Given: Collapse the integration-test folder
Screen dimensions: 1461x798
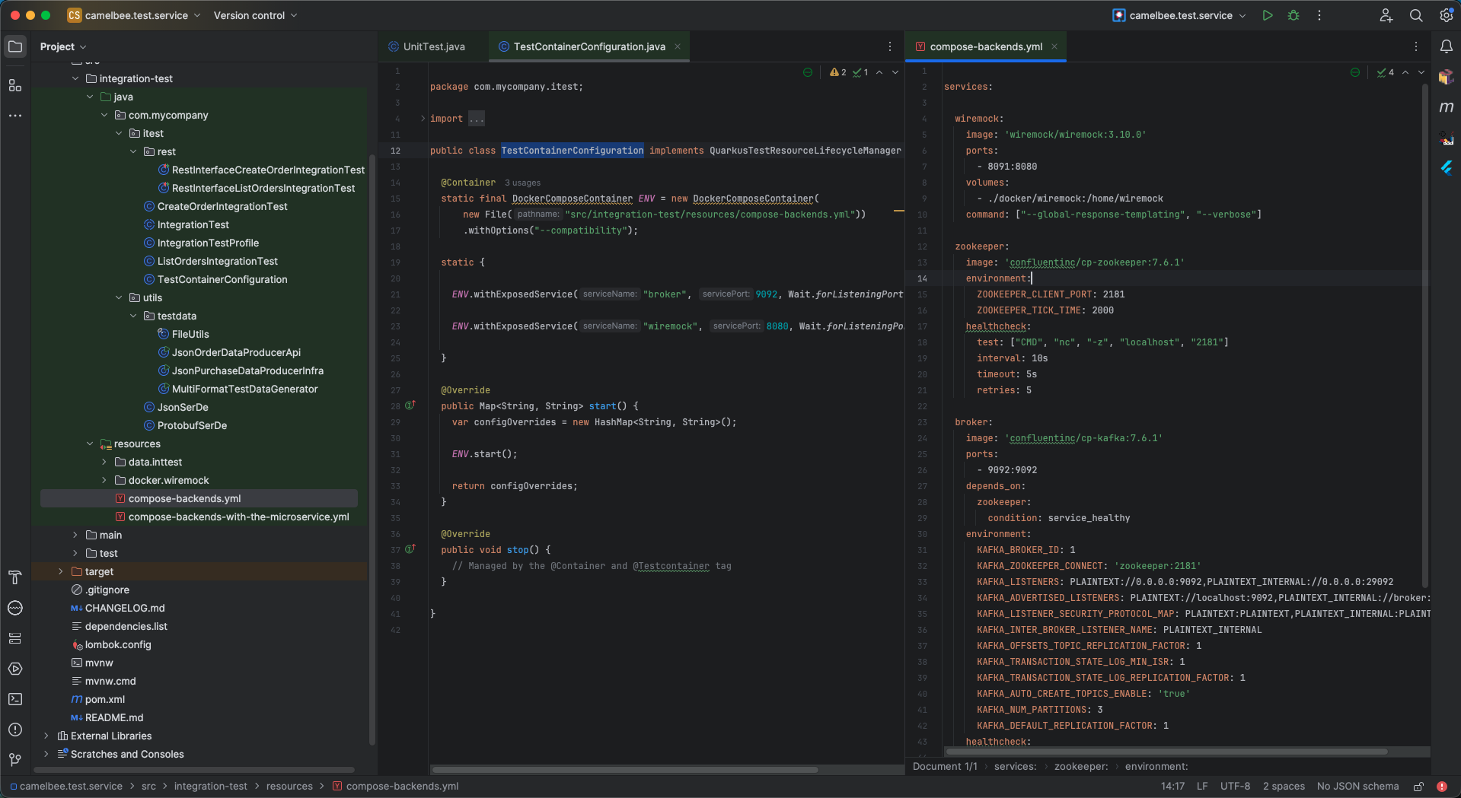Looking at the screenshot, I should [75, 78].
